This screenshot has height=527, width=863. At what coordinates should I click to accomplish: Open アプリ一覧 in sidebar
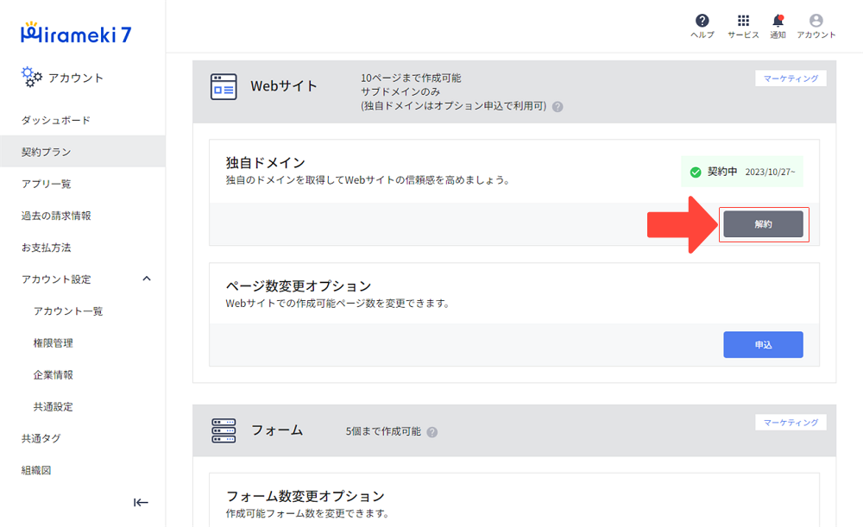pyautogui.click(x=47, y=184)
